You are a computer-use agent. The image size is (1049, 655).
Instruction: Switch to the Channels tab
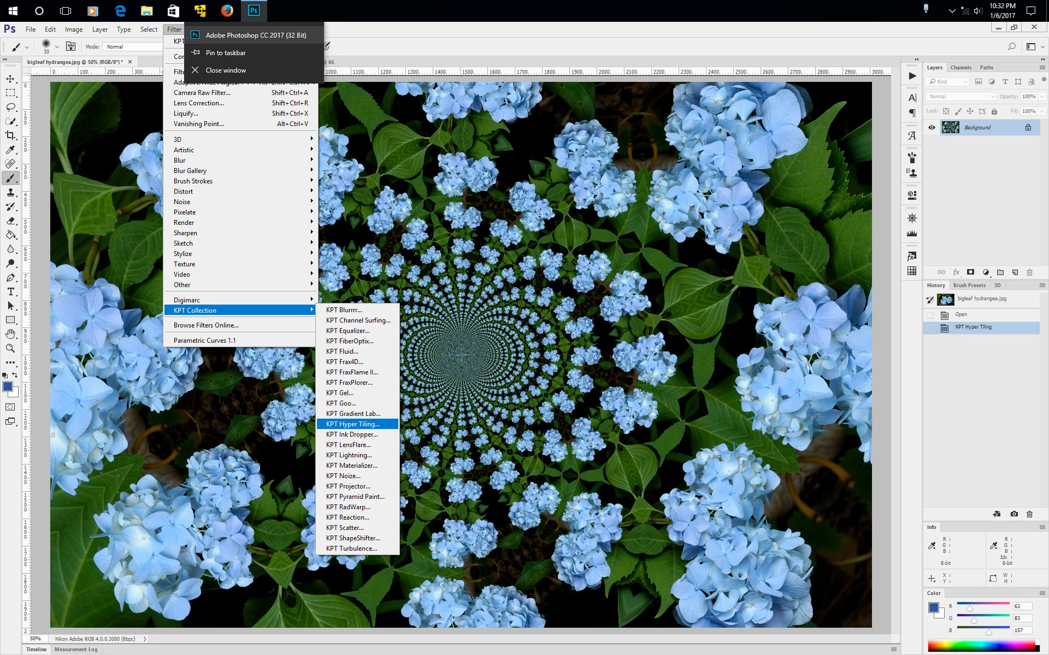click(960, 68)
